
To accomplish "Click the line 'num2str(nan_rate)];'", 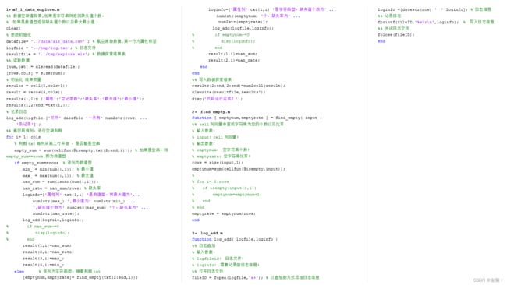I will (x=55, y=213).
